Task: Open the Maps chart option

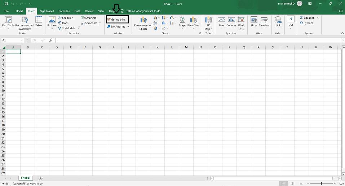Action: pyautogui.click(x=182, y=22)
